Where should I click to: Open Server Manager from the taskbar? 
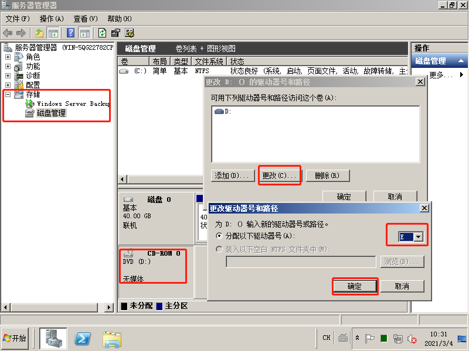tap(53, 338)
